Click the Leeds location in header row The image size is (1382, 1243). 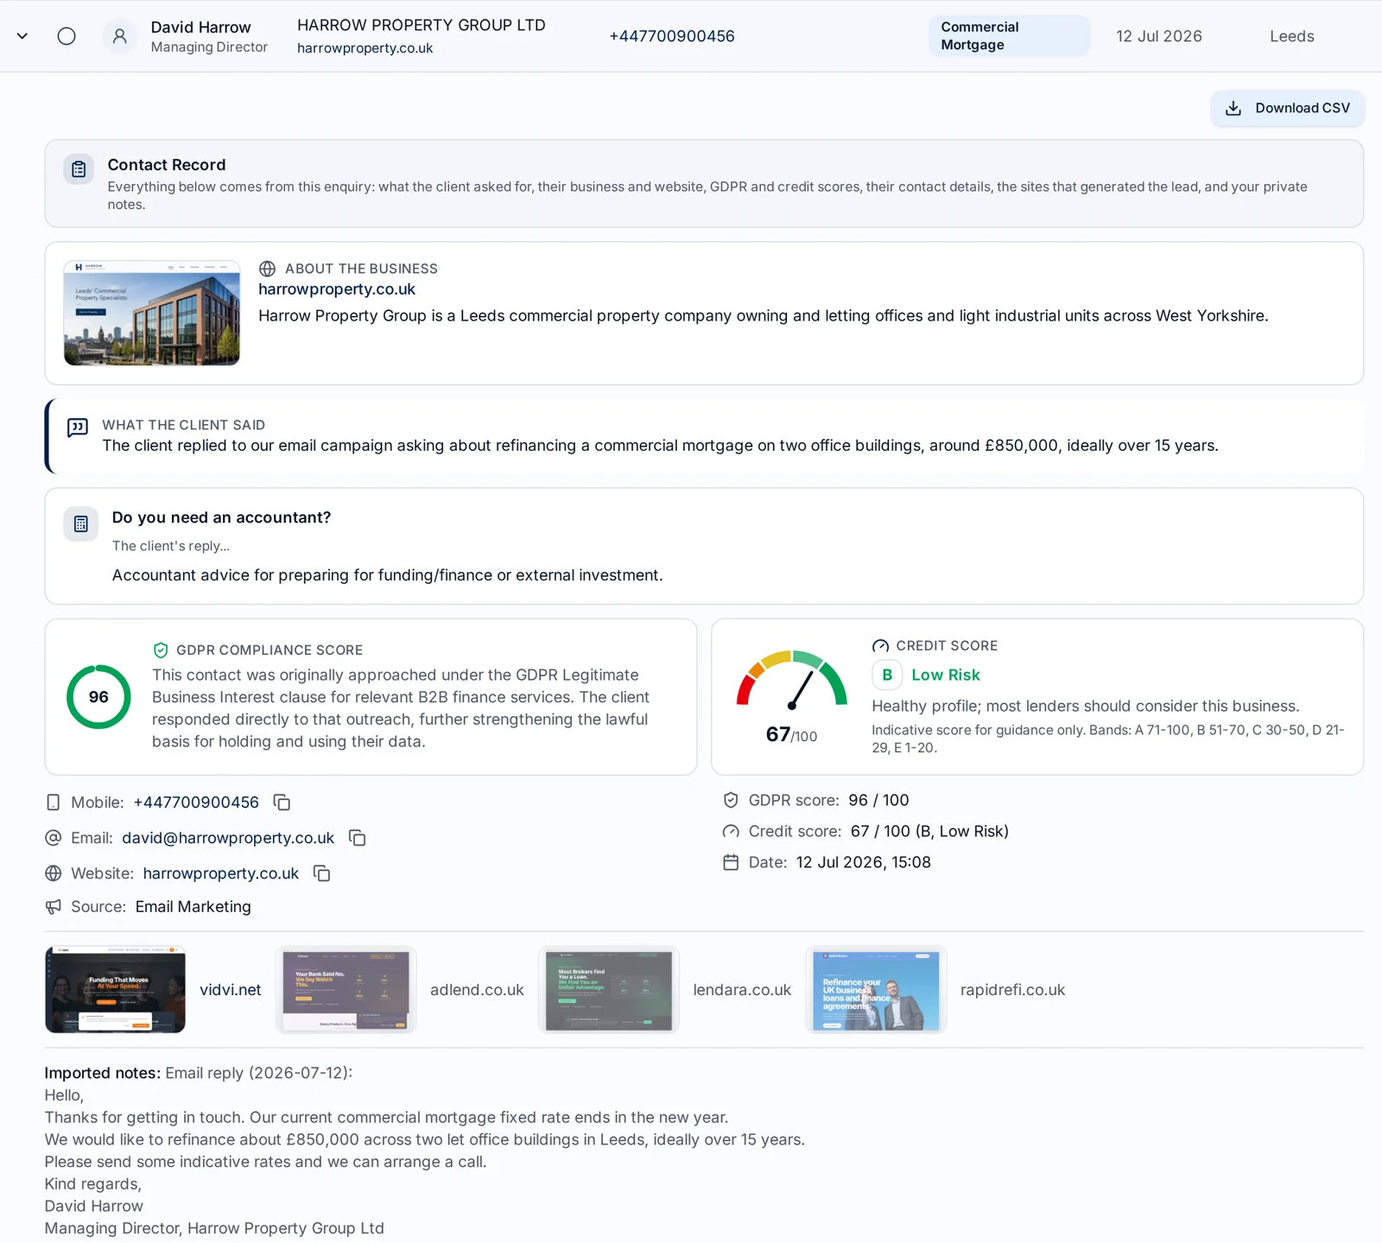tap(1292, 36)
